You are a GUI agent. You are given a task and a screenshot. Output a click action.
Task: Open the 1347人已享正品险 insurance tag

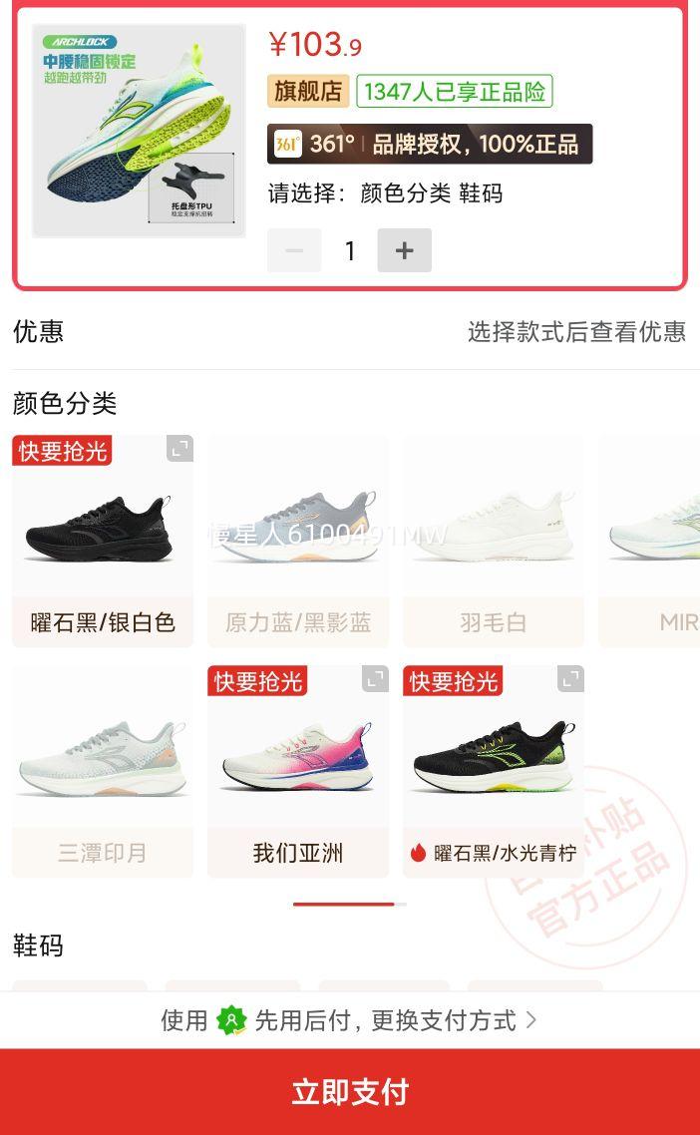point(455,91)
